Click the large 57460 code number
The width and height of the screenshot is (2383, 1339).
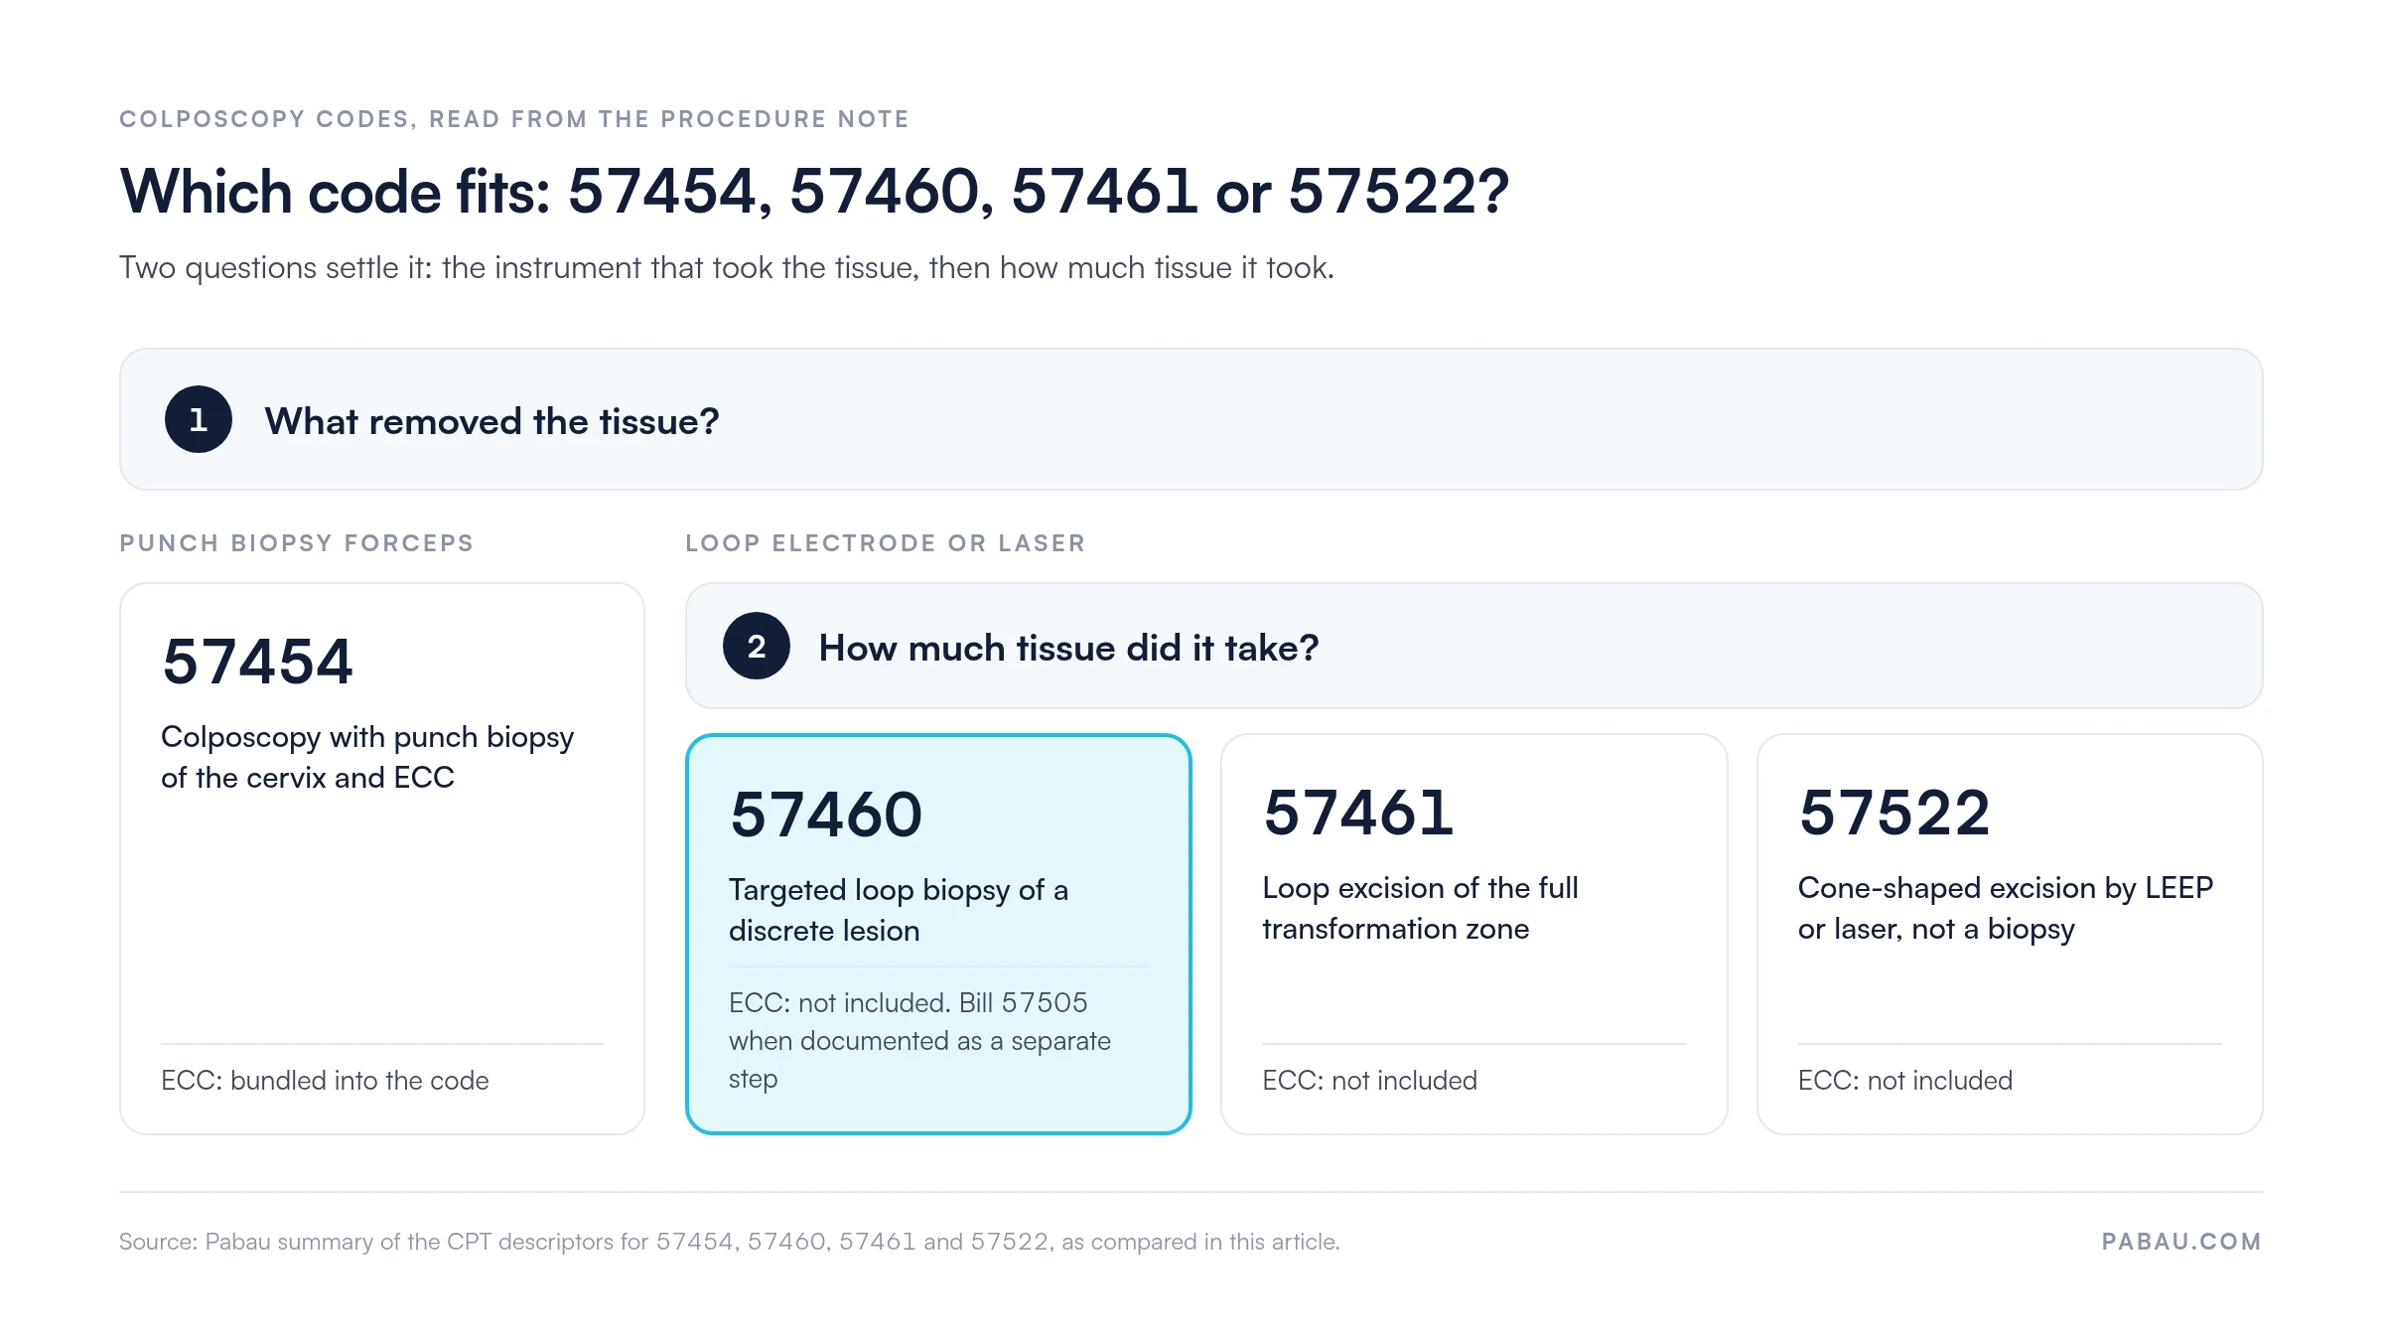(826, 815)
